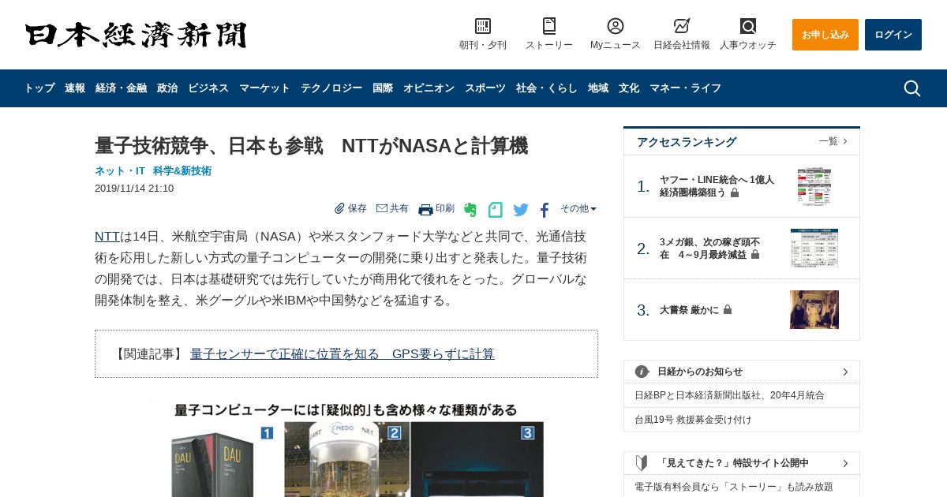
Task: Follow the NTT link in article text
Action: click(x=107, y=237)
